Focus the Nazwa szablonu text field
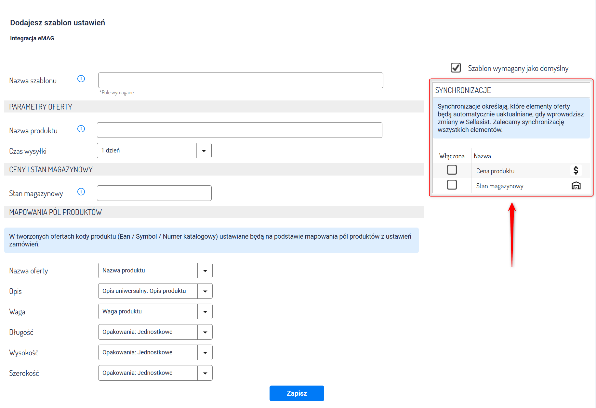Viewport: 596px width, 408px height. coord(241,80)
